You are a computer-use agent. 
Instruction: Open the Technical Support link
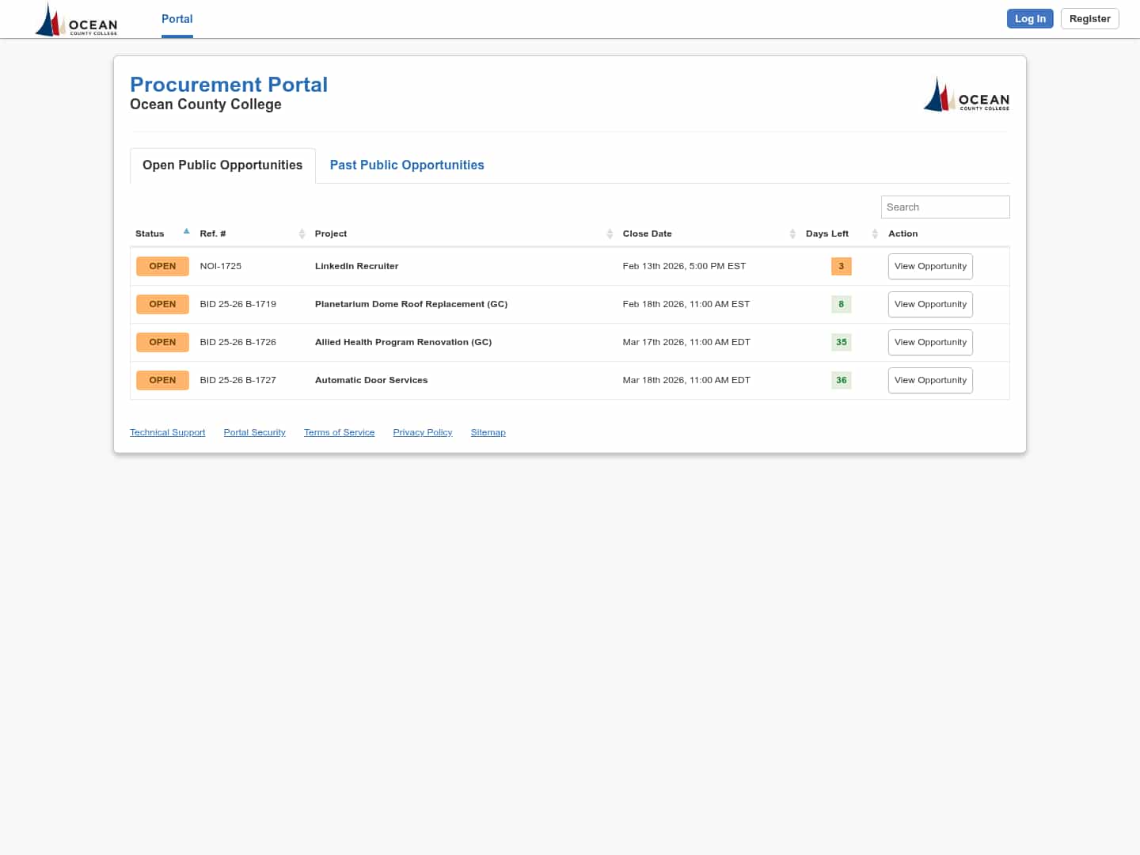(x=167, y=432)
